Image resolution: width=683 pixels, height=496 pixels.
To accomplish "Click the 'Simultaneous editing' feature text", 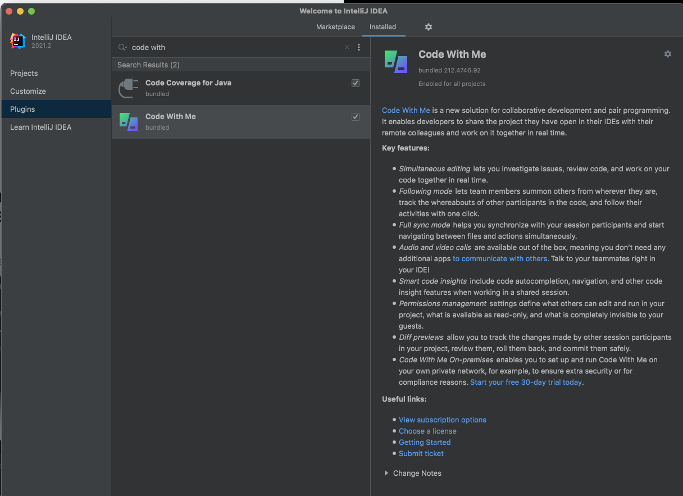I will 435,169.
